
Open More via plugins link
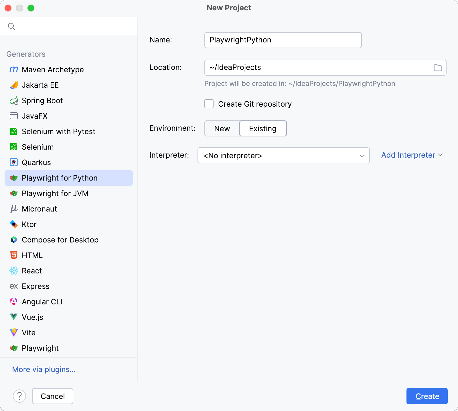tap(44, 369)
